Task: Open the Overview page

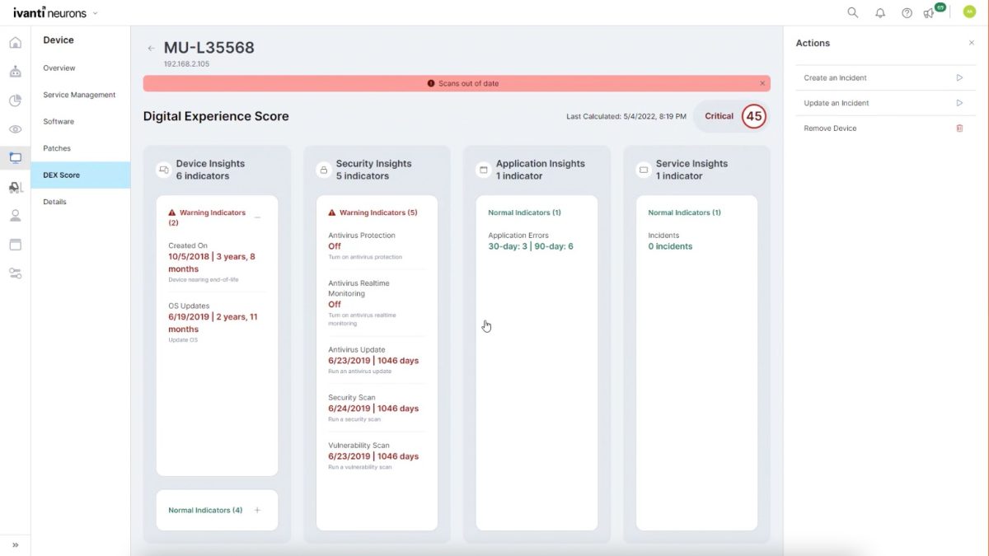Action: (x=59, y=68)
